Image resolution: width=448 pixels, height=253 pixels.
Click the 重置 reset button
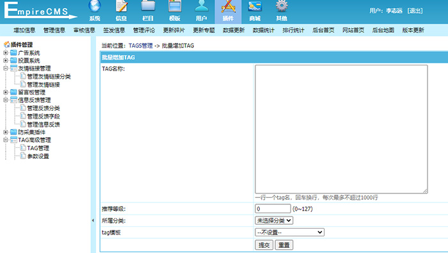[284, 245]
